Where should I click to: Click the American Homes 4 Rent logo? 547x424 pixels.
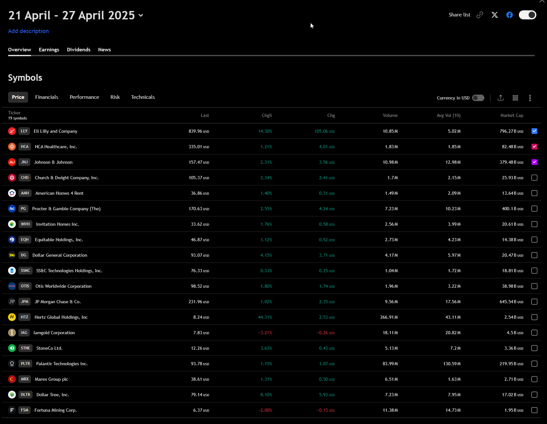[12, 193]
